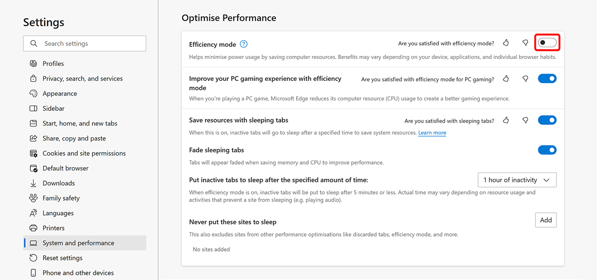Screen dimensions: 597x280
Task: Click thumbs down for efficiency mode
Action: point(525,43)
